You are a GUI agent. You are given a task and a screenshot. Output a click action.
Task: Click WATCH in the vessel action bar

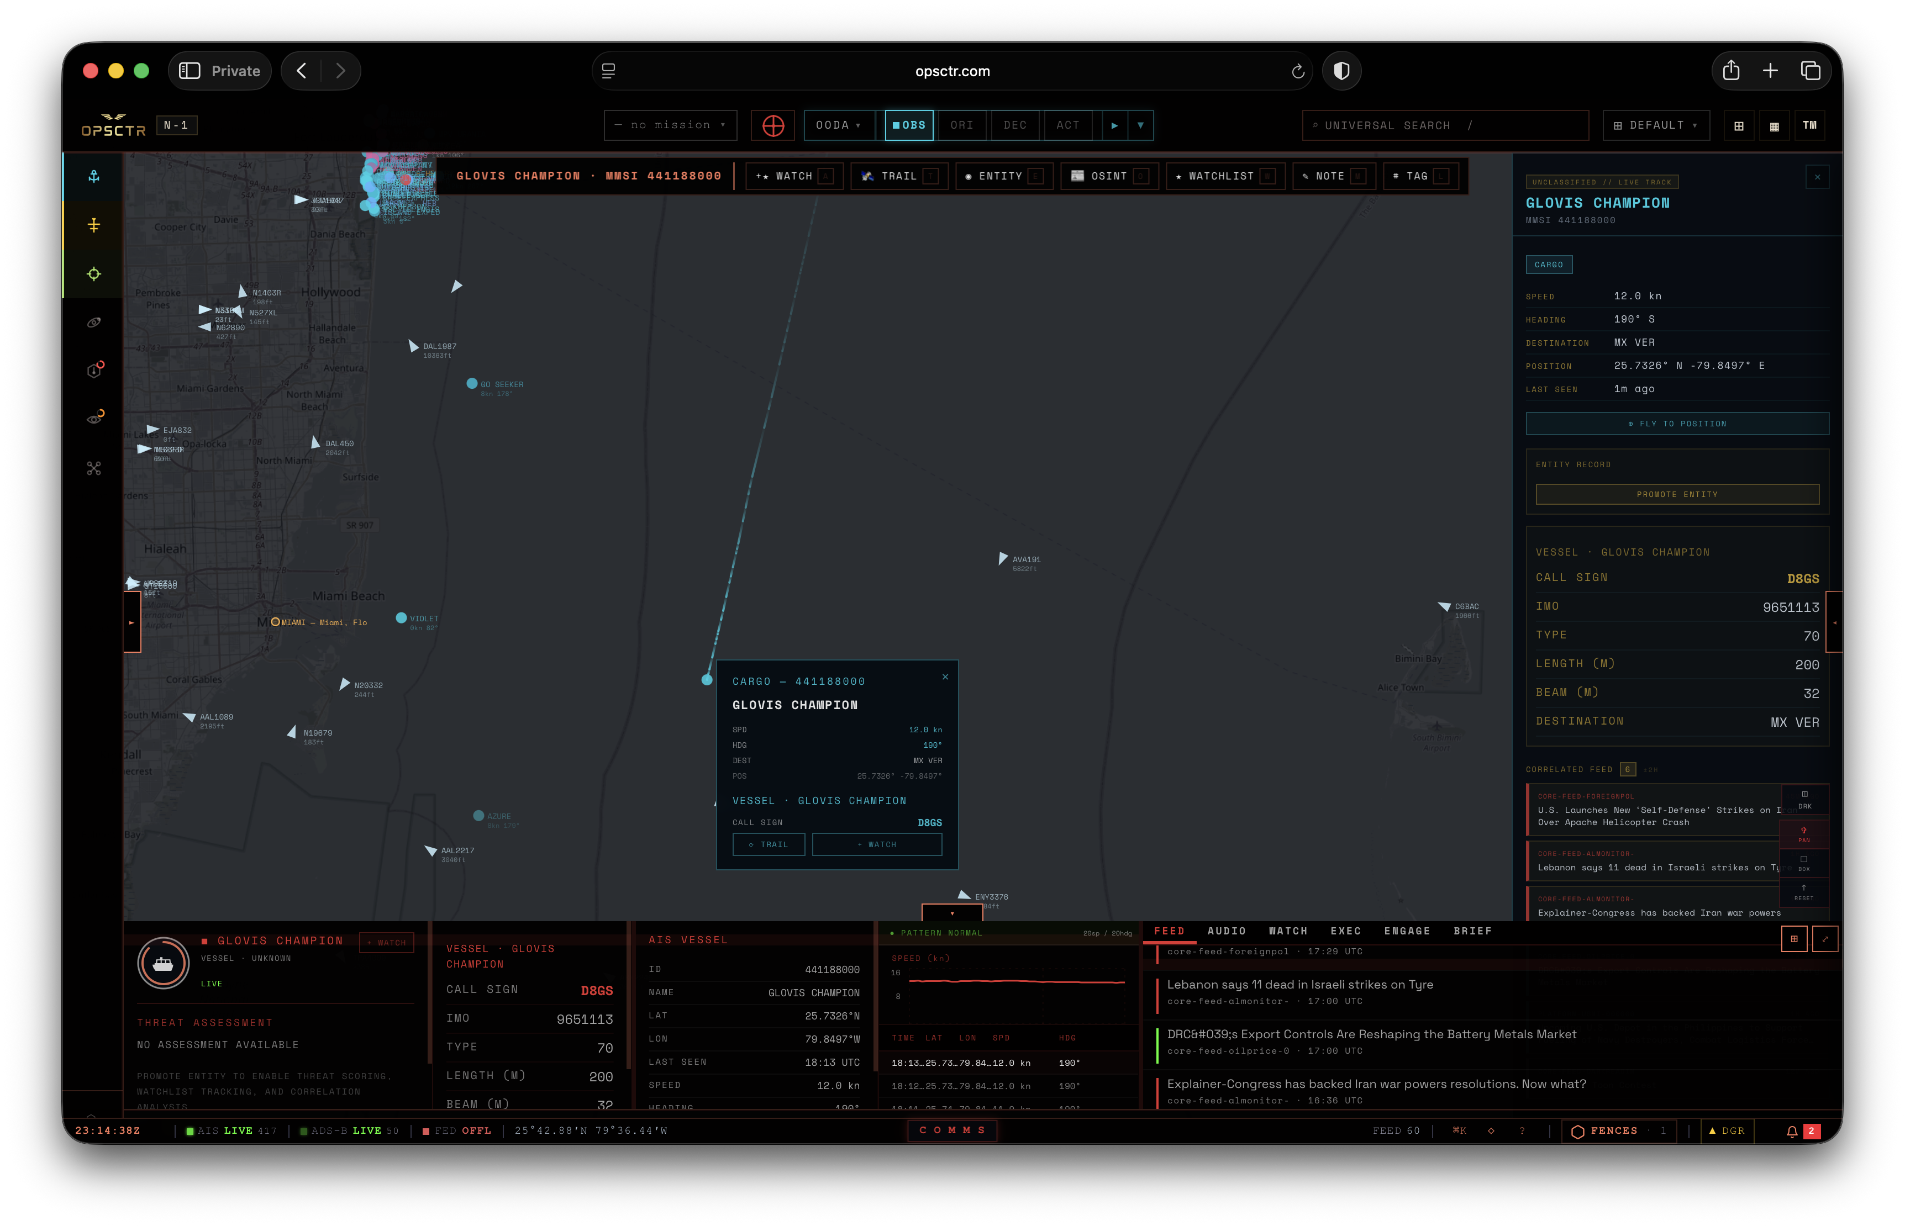[x=794, y=176]
